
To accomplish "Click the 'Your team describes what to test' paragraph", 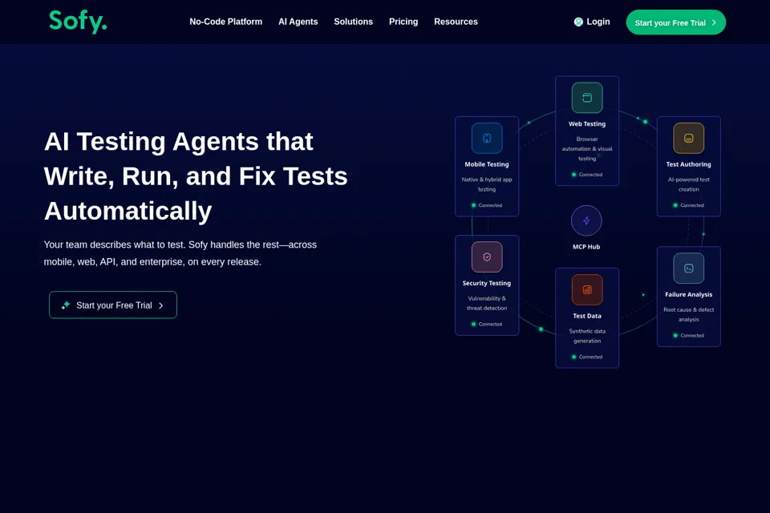I will [180, 252].
